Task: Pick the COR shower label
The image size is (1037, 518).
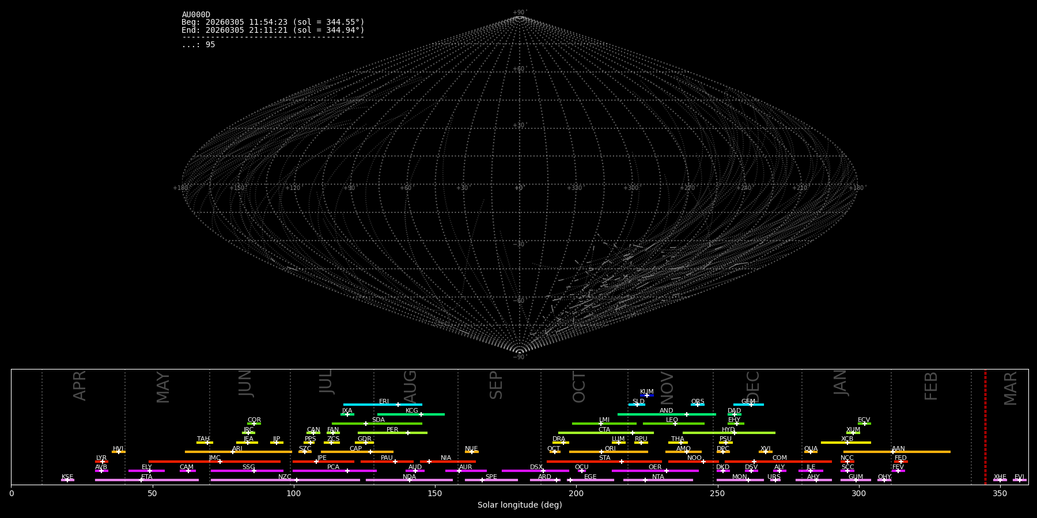Action: (x=255, y=420)
